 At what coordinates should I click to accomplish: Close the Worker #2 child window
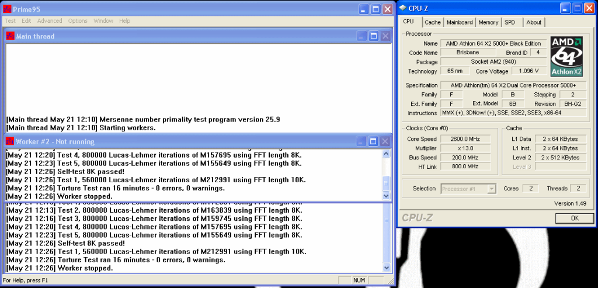pyautogui.click(x=385, y=141)
